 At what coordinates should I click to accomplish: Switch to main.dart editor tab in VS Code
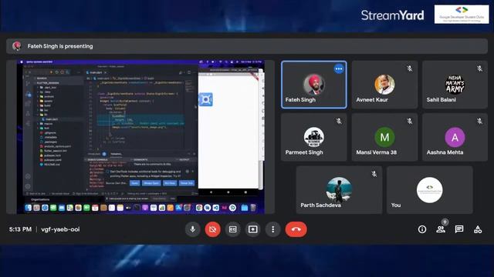coord(96,72)
